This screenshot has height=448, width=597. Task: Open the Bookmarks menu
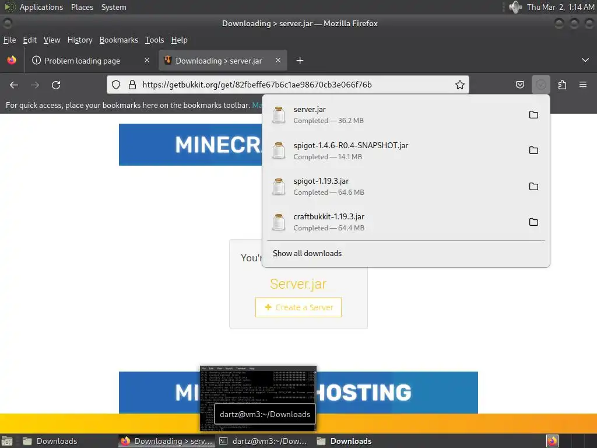(119, 40)
